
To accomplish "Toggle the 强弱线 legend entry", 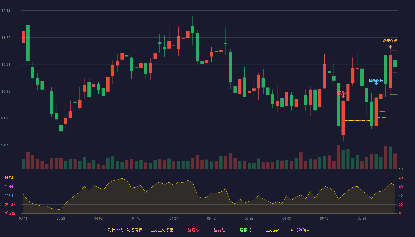I will coord(217,230).
